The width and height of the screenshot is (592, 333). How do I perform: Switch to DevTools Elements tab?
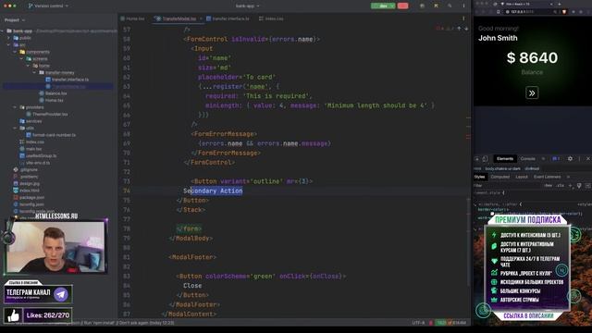tap(505, 158)
